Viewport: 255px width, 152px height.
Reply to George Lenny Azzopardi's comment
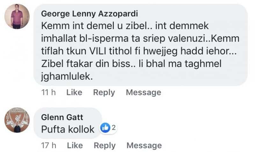coord(104,93)
